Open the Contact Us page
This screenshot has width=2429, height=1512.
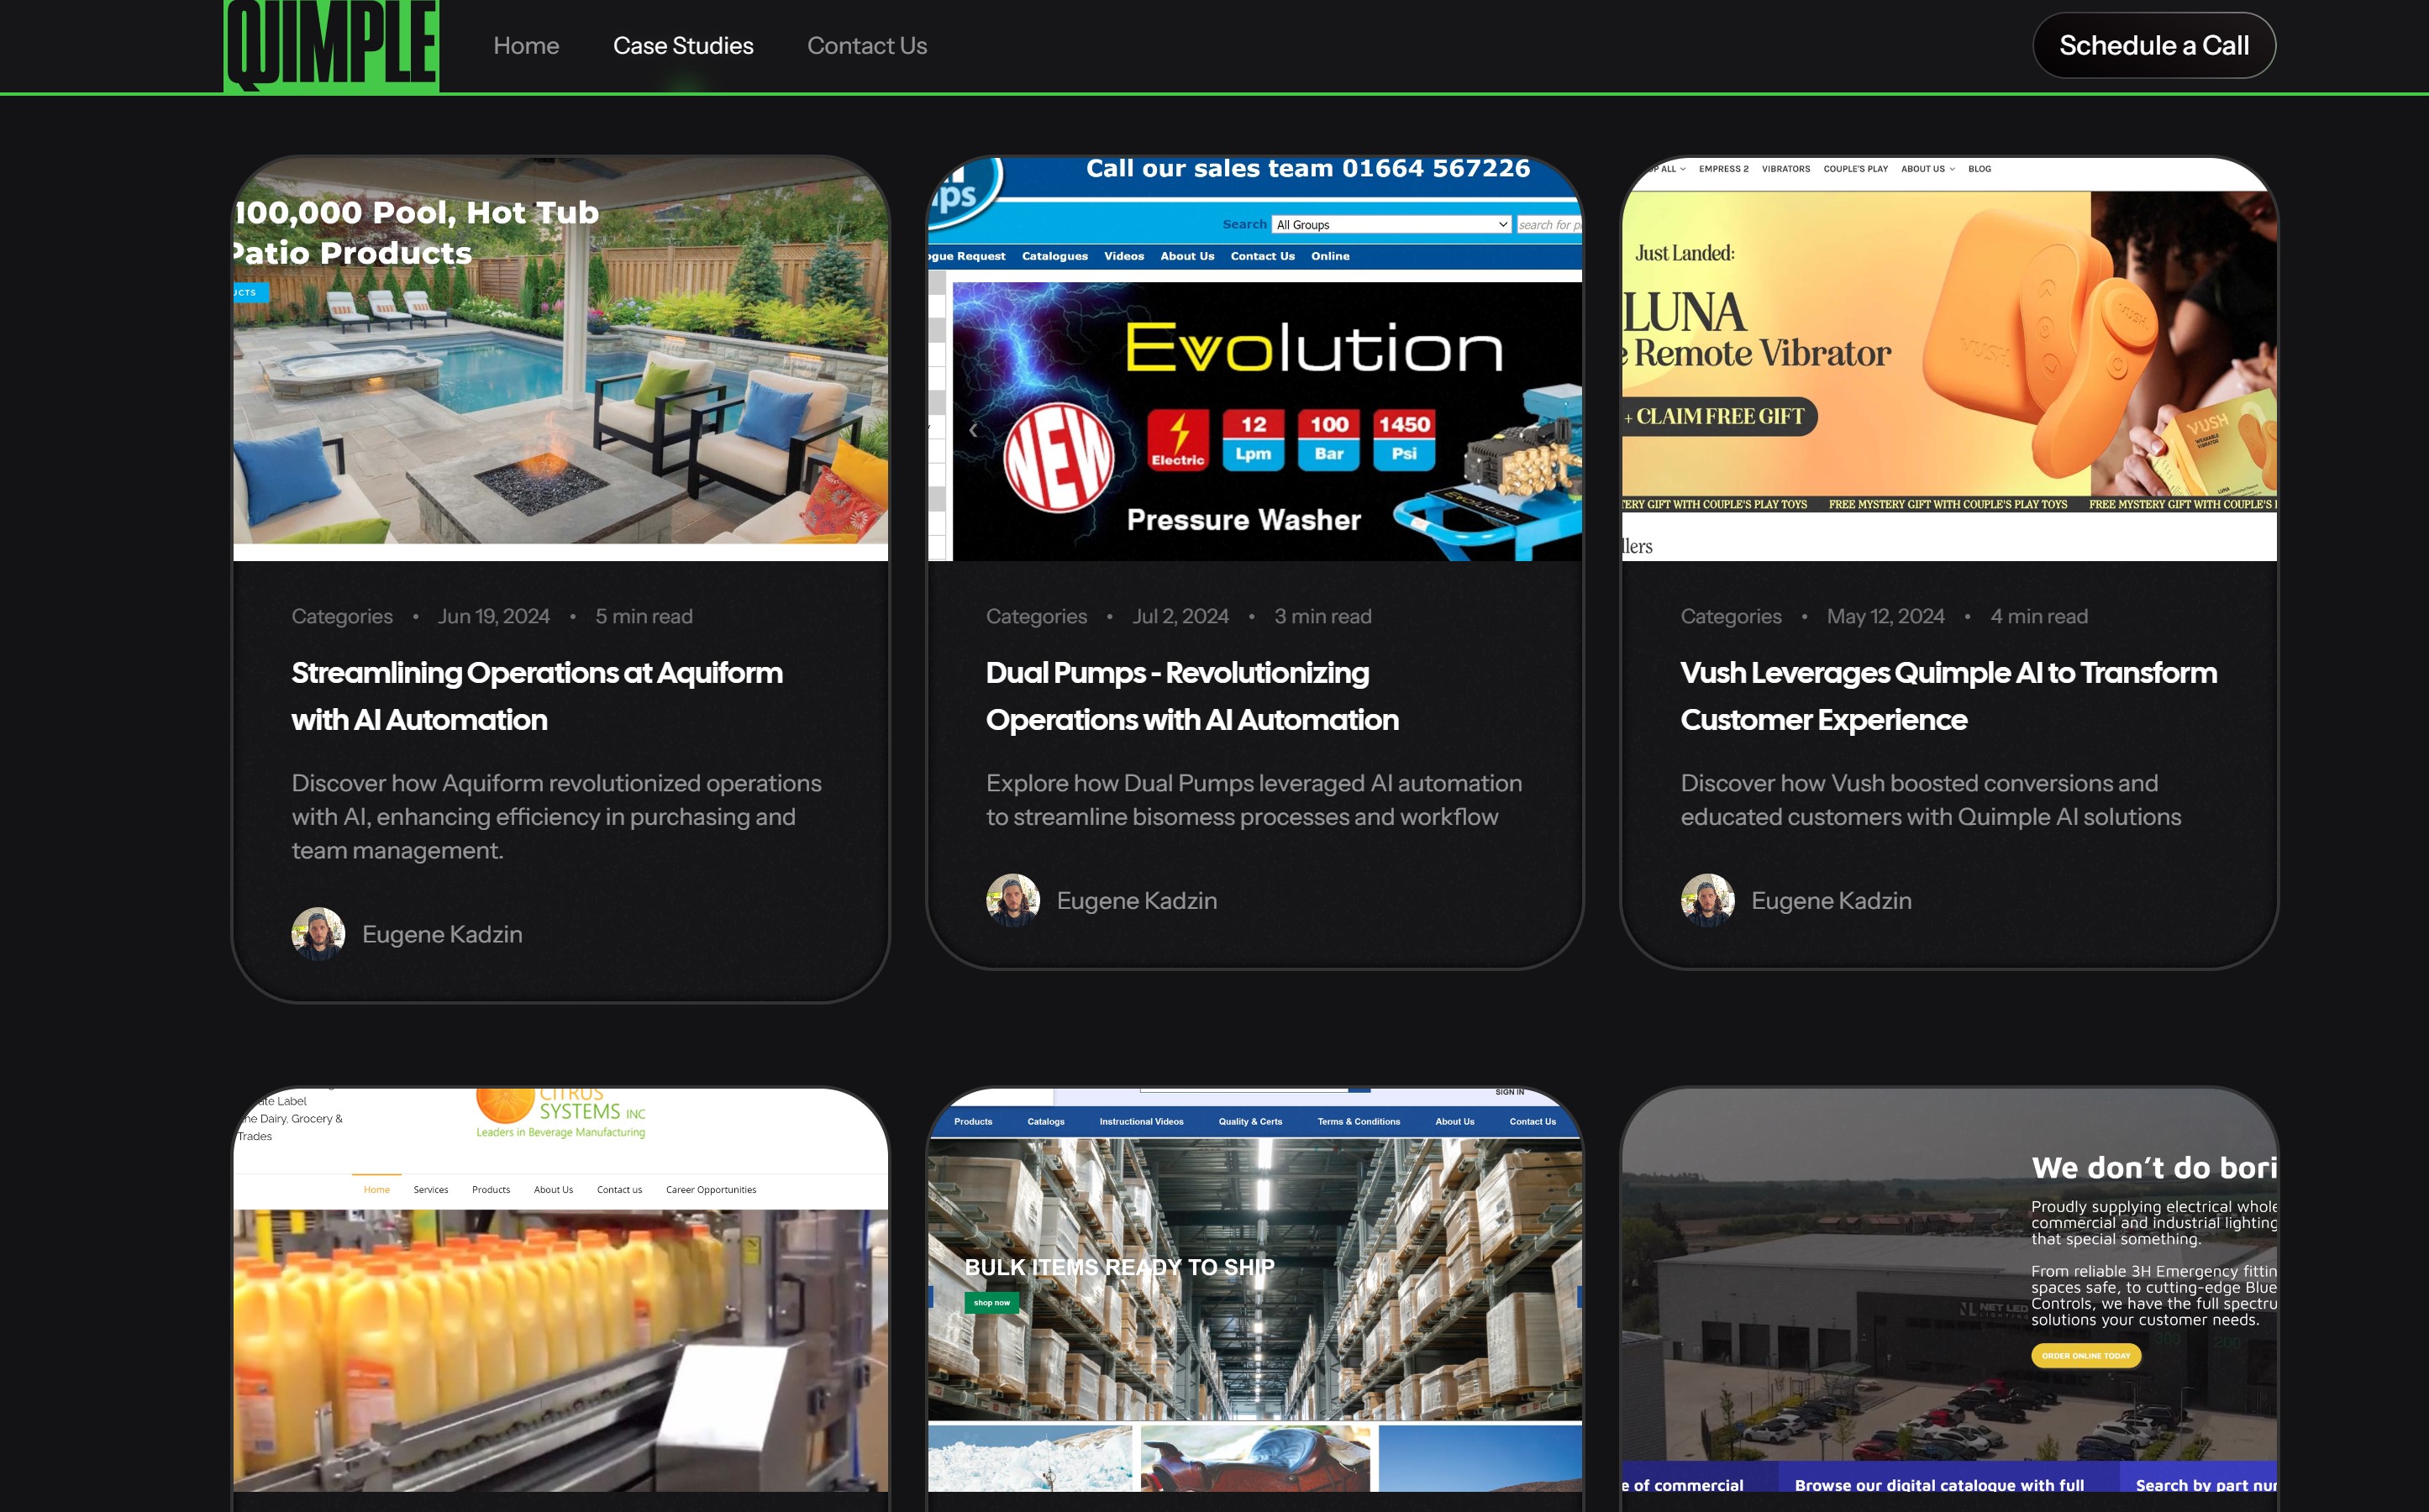pyautogui.click(x=867, y=46)
